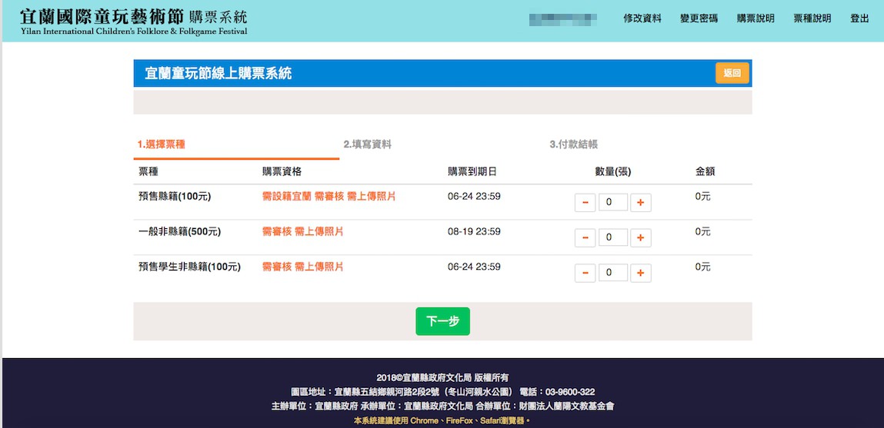
Task: Click the 宜蘭國際童玩藝術節 logo
Action: [x=134, y=22]
